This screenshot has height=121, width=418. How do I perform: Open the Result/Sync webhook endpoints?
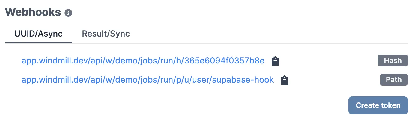tap(106, 34)
